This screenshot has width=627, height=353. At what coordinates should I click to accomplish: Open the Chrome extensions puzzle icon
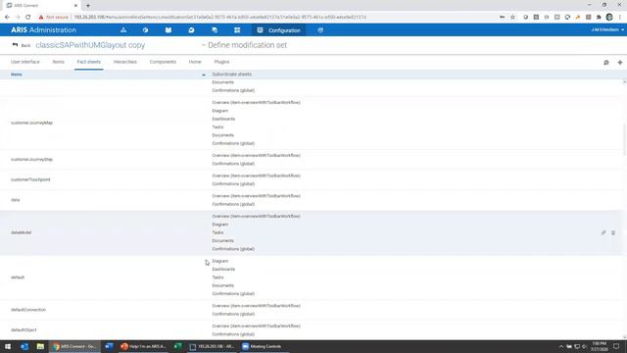(599, 18)
